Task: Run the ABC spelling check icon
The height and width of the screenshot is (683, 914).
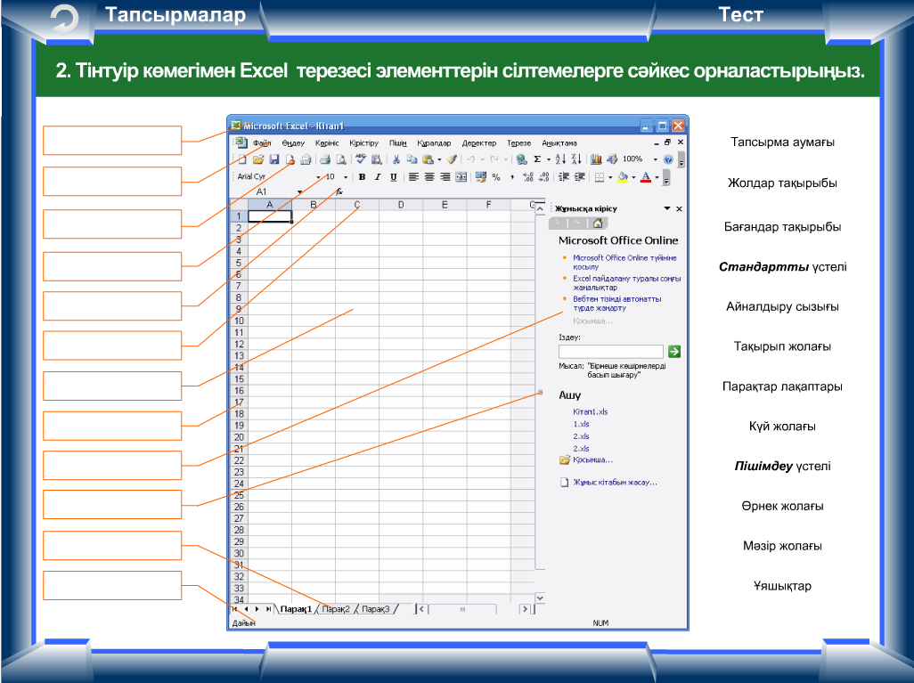Action: click(361, 159)
